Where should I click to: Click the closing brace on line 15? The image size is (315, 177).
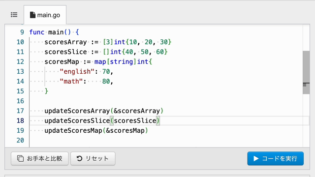pyautogui.click(x=46, y=91)
